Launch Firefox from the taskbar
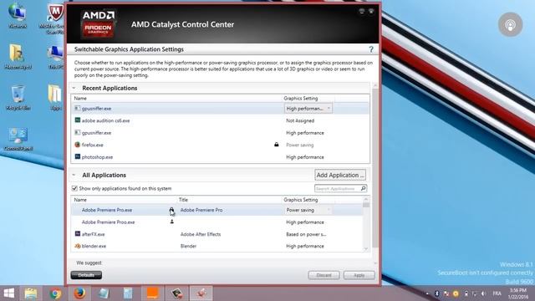 (x=79, y=293)
